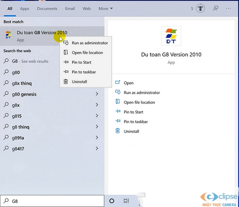Choose Pin to taskbar in context menu

pyautogui.click(x=86, y=72)
